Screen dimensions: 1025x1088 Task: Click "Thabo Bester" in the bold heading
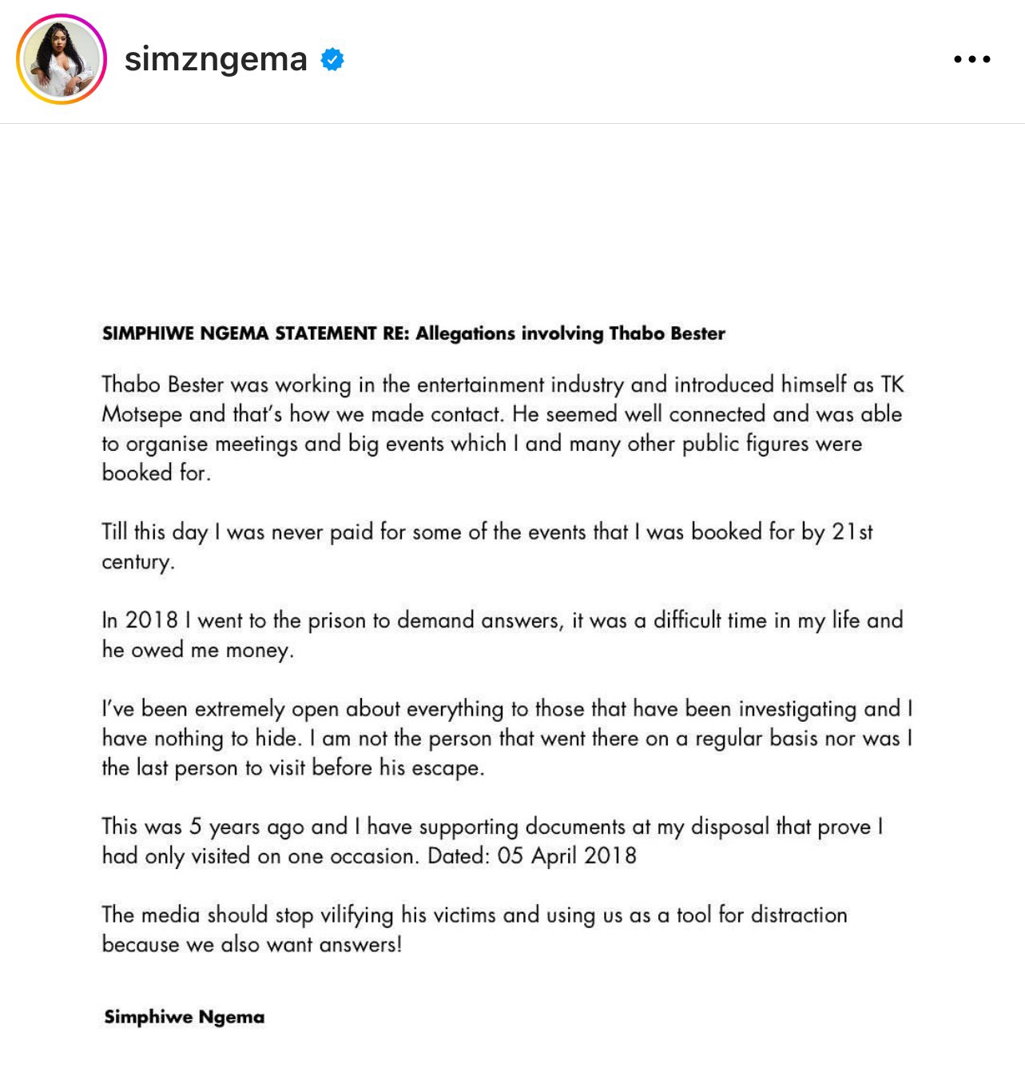pos(667,333)
